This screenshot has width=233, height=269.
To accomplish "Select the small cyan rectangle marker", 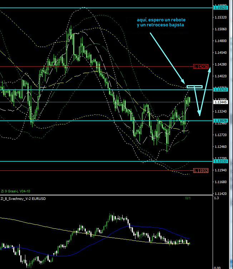I will [194, 86].
